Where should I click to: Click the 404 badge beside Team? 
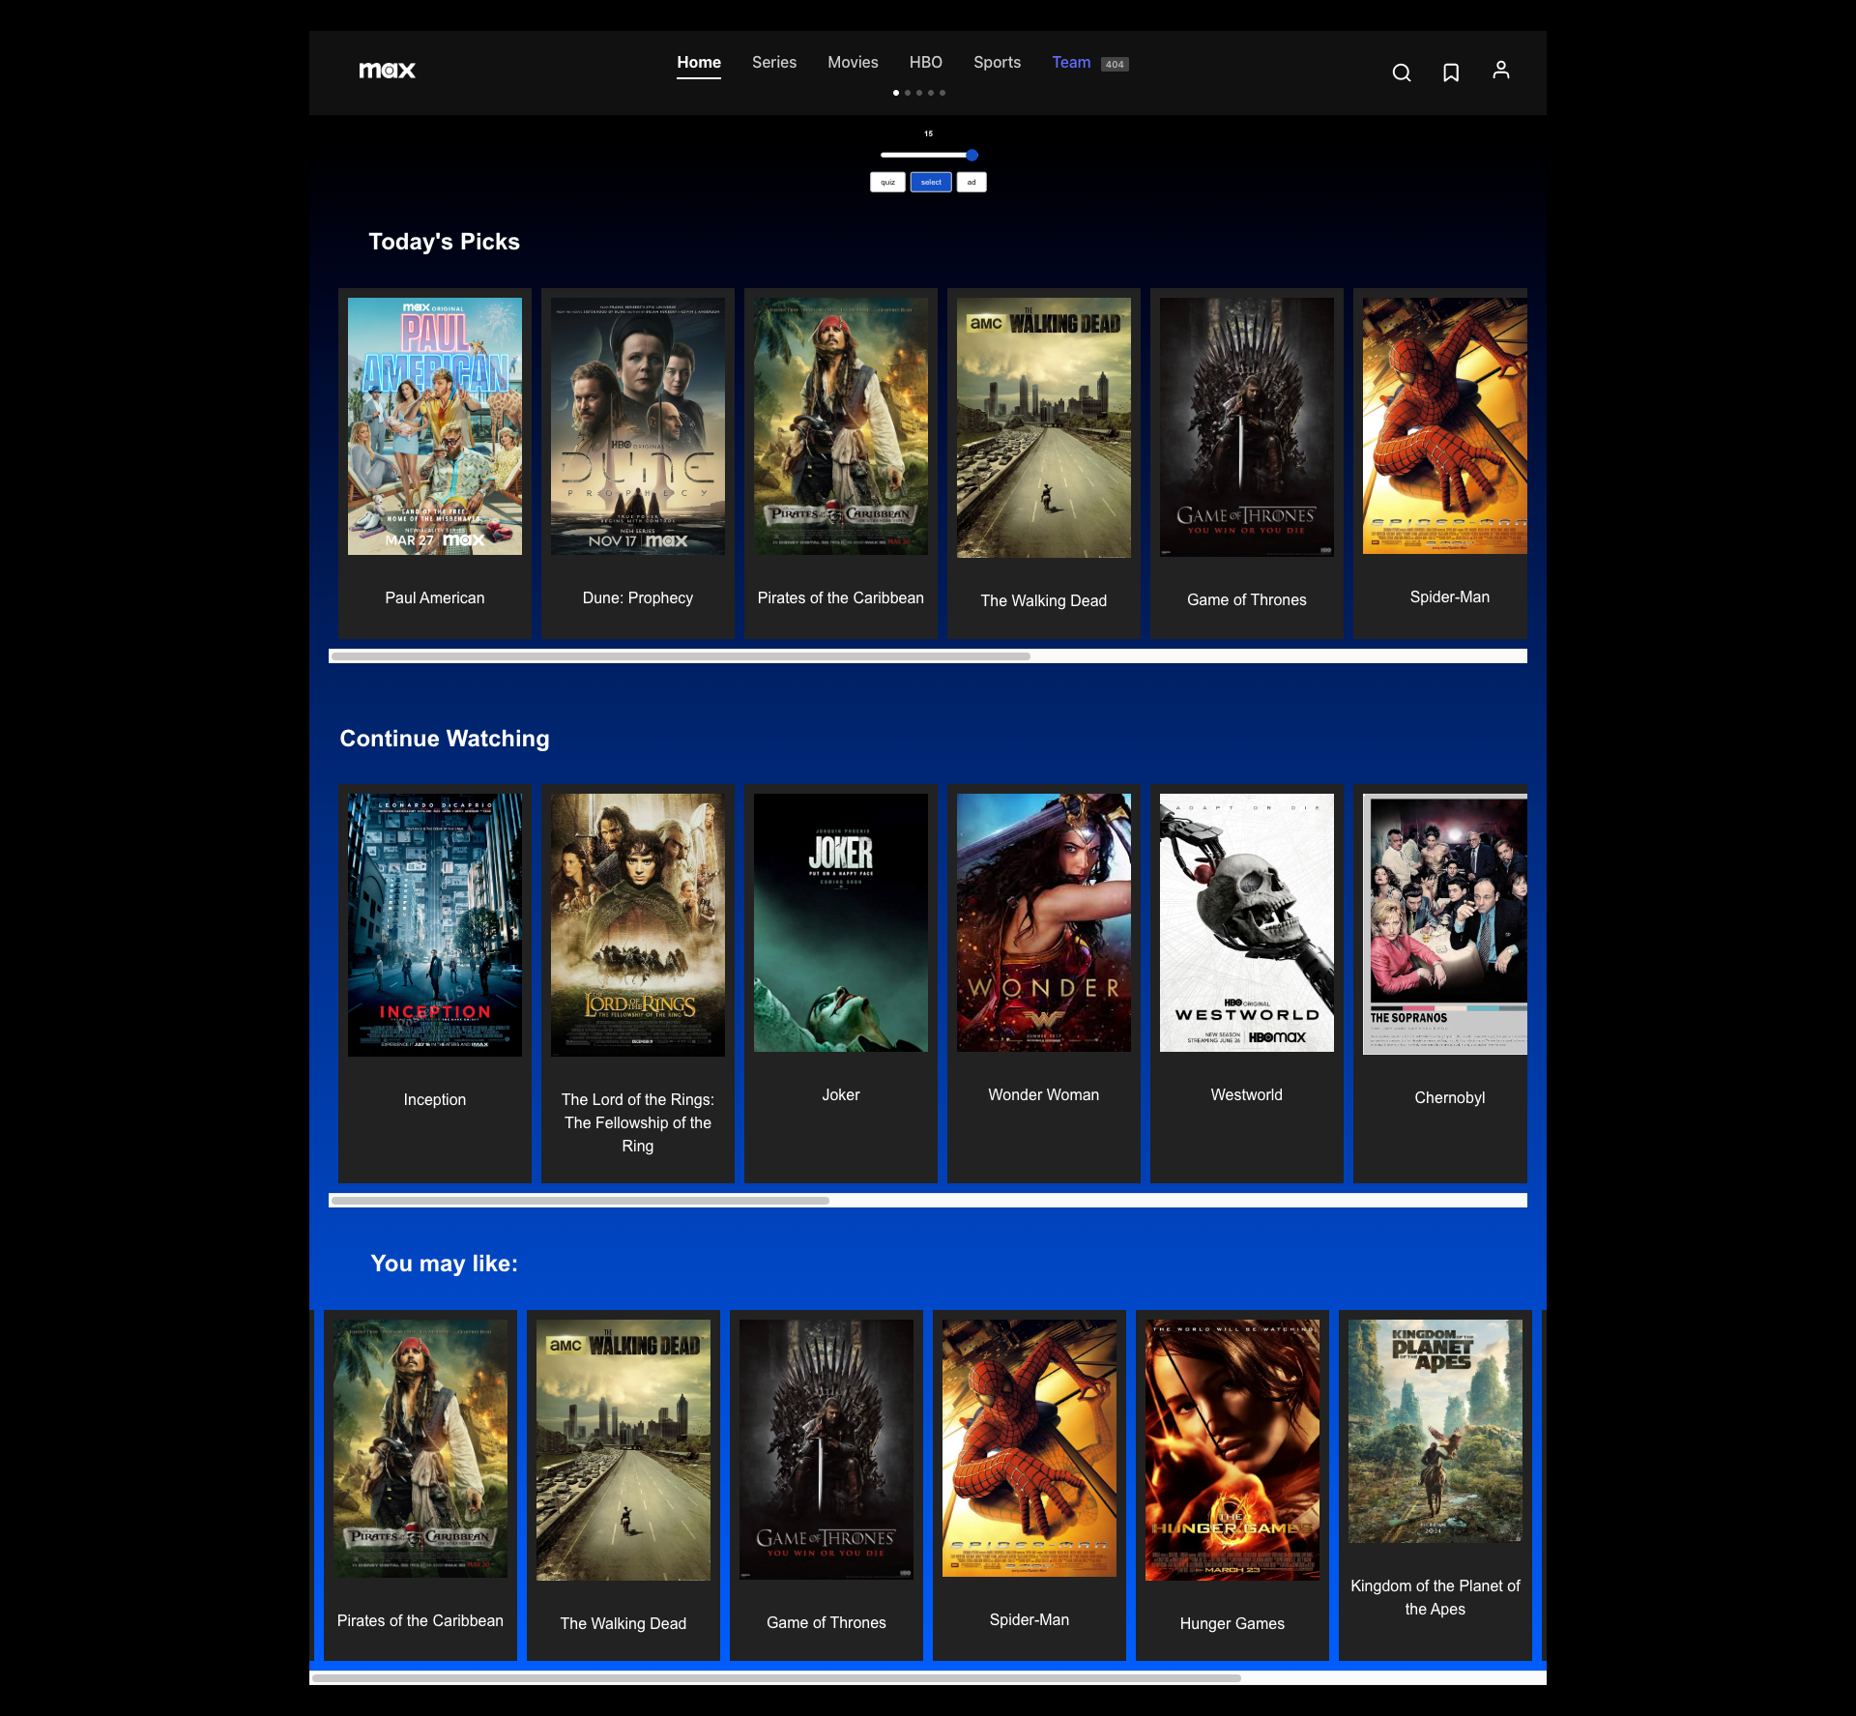(x=1115, y=64)
